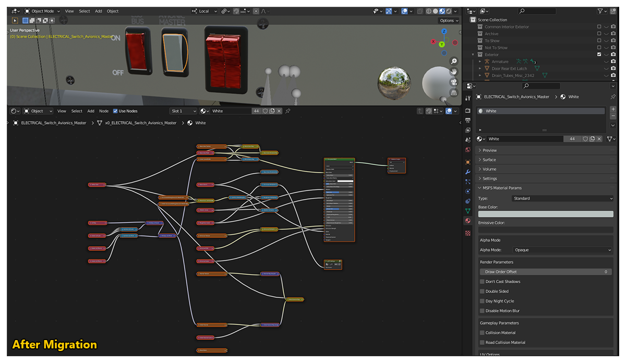
Task: Uncheck the Use Nodes checkbox
Action: point(115,111)
